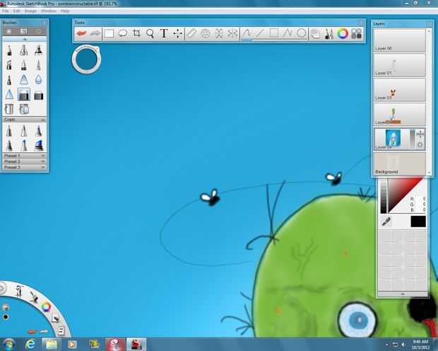Select the eyedropper color picker
438x351 pixels.
tap(386, 221)
